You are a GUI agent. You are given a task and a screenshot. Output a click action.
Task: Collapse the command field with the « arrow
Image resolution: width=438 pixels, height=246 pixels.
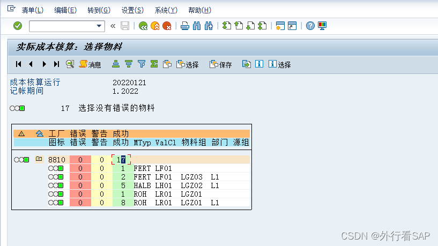113,26
